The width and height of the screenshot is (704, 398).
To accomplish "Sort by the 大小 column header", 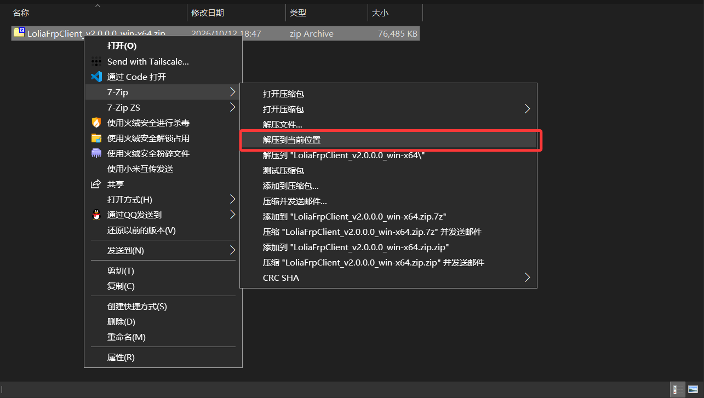I will tap(395, 13).
